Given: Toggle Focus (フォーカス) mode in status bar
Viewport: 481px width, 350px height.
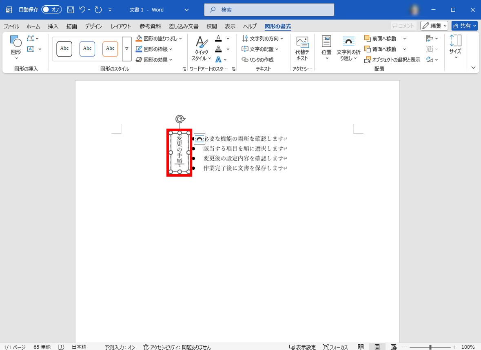Looking at the screenshot, I should [x=335, y=347].
